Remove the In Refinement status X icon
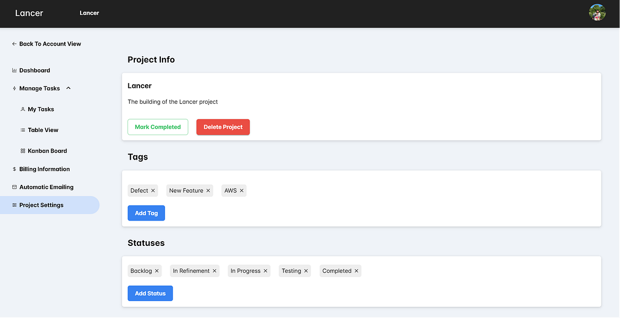Viewport: 620px width, 318px height. 214,271
